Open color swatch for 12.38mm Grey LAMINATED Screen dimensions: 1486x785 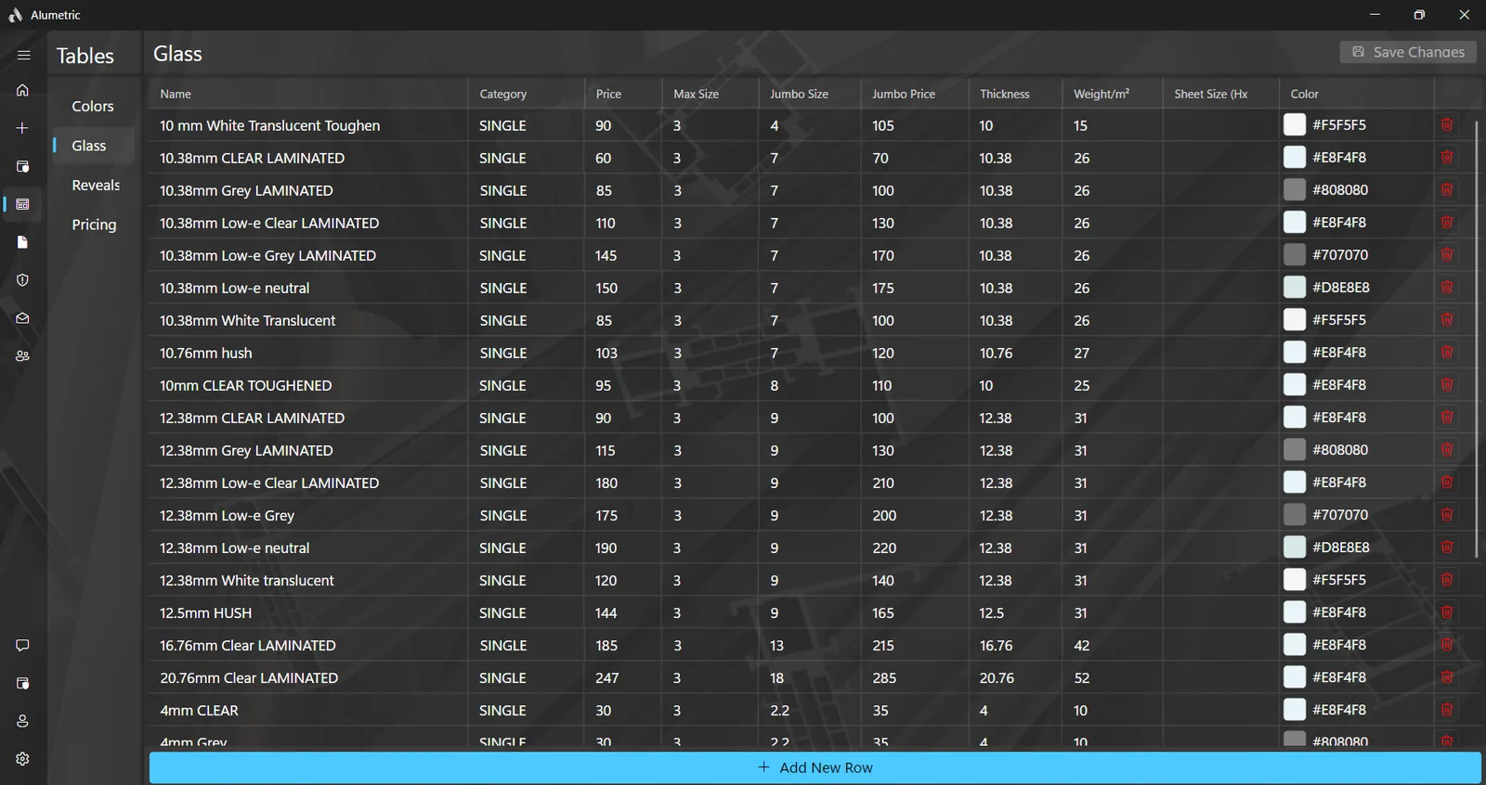coord(1295,449)
